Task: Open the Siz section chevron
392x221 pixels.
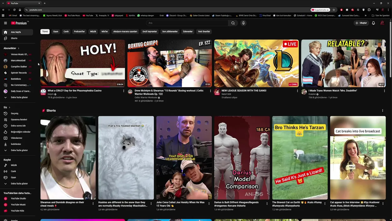Action: [x=9, y=107]
